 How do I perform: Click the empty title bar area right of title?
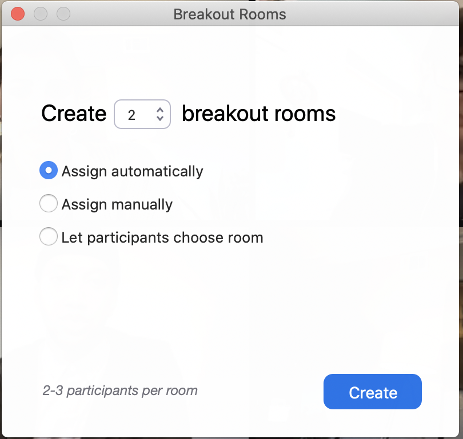click(372, 14)
